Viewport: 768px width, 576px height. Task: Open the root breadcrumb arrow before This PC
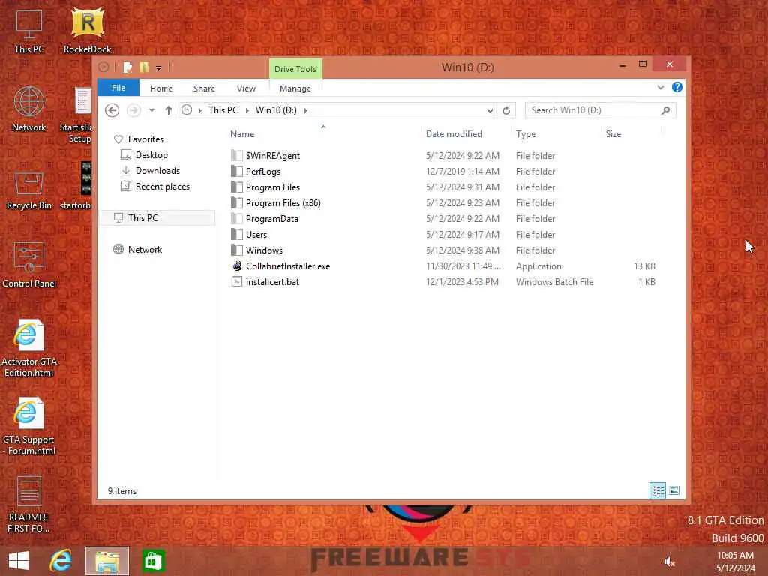click(200, 111)
